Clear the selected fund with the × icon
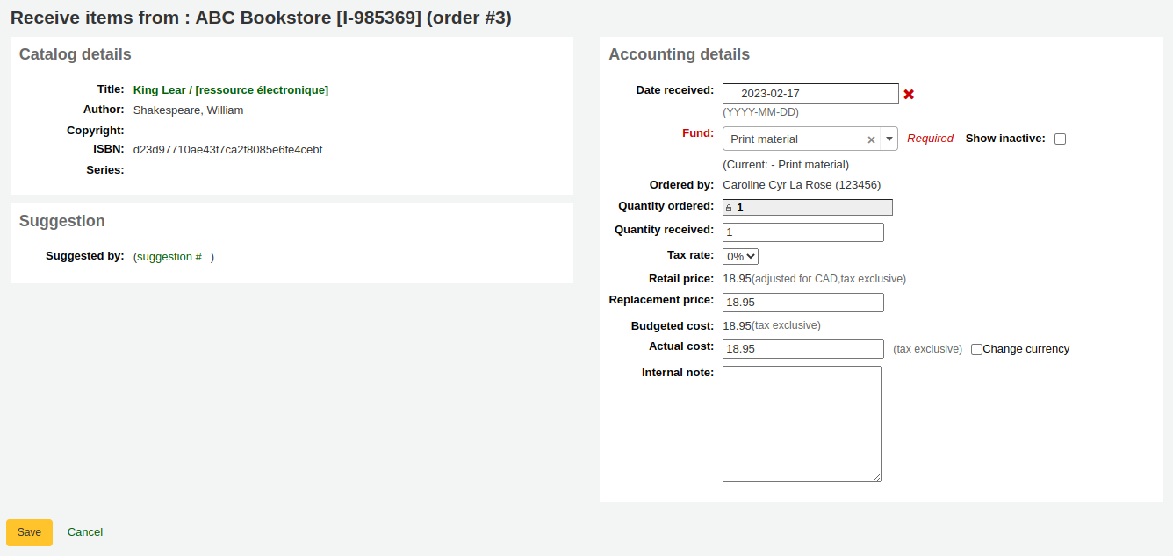The height and width of the screenshot is (556, 1173). pyautogui.click(x=870, y=139)
